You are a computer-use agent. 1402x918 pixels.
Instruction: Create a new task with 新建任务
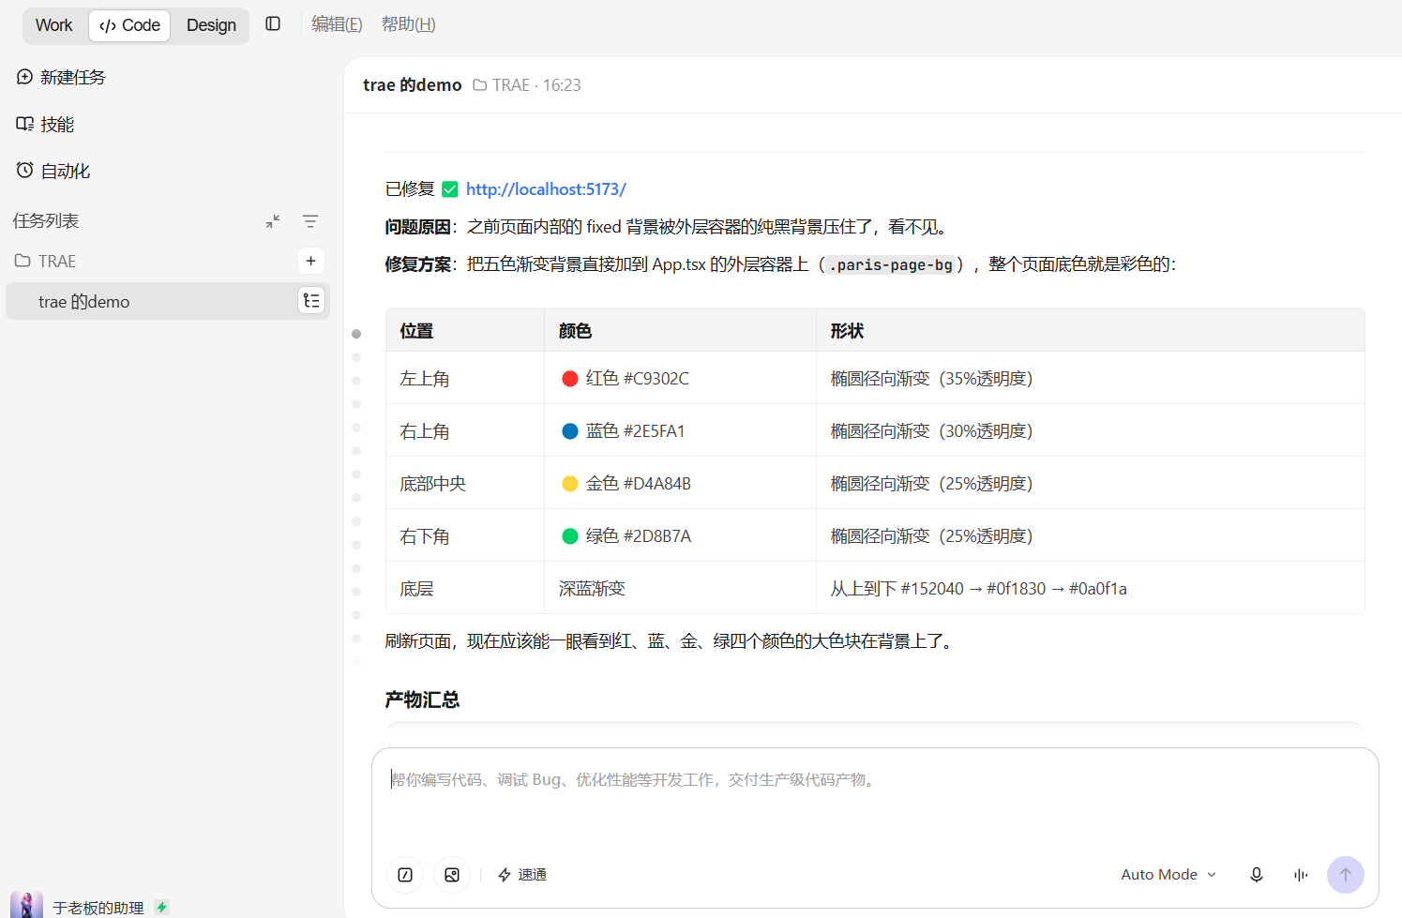pyautogui.click(x=61, y=77)
